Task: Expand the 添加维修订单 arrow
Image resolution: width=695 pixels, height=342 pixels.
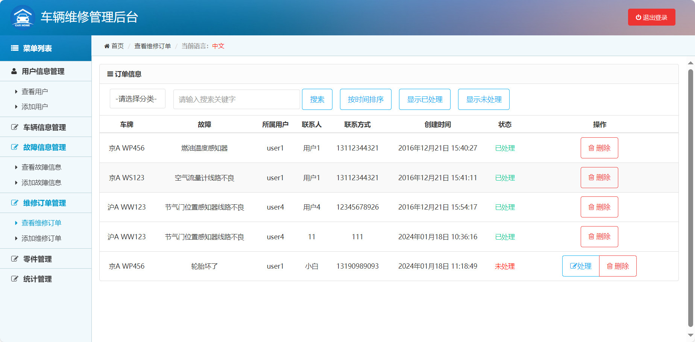Action: 16,238
